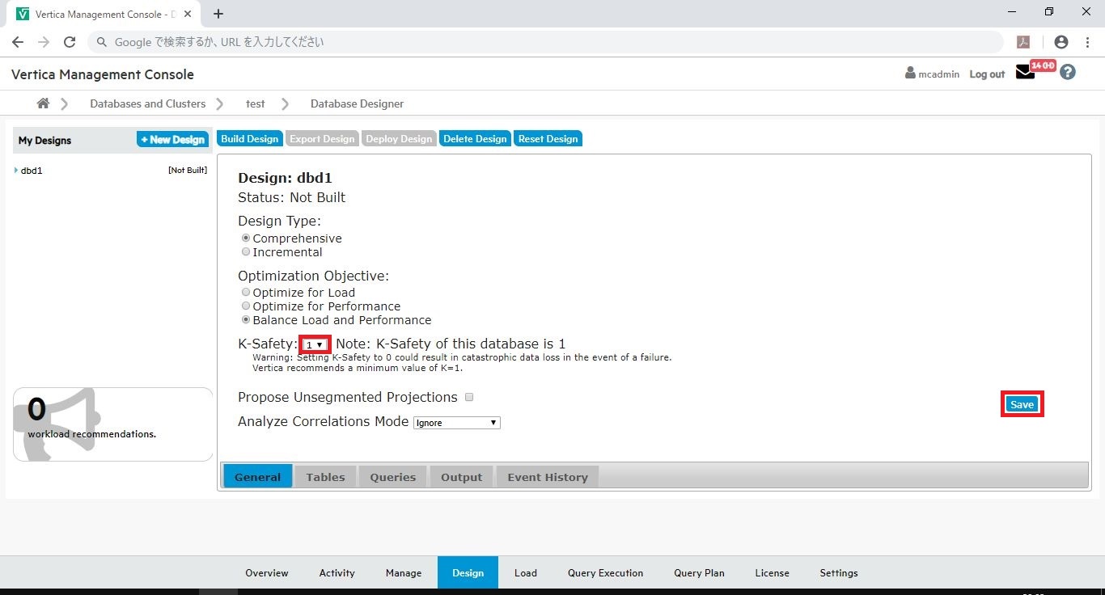Open the Chrome profile avatar icon
The height and width of the screenshot is (595, 1105).
point(1061,42)
